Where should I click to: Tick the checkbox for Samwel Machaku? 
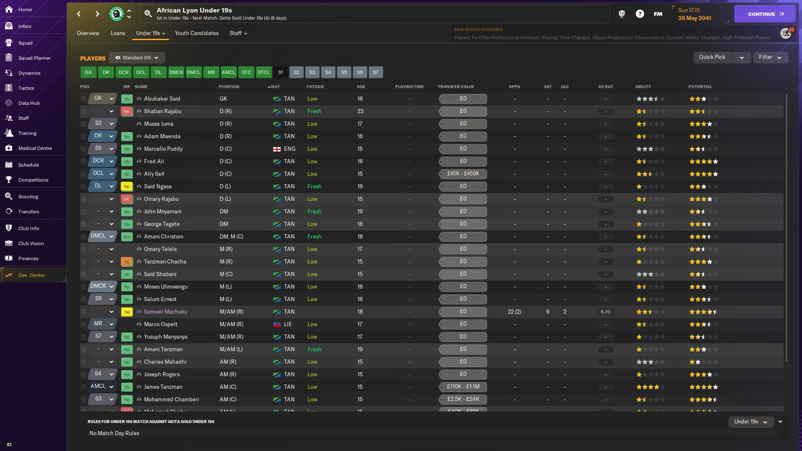tap(84, 312)
